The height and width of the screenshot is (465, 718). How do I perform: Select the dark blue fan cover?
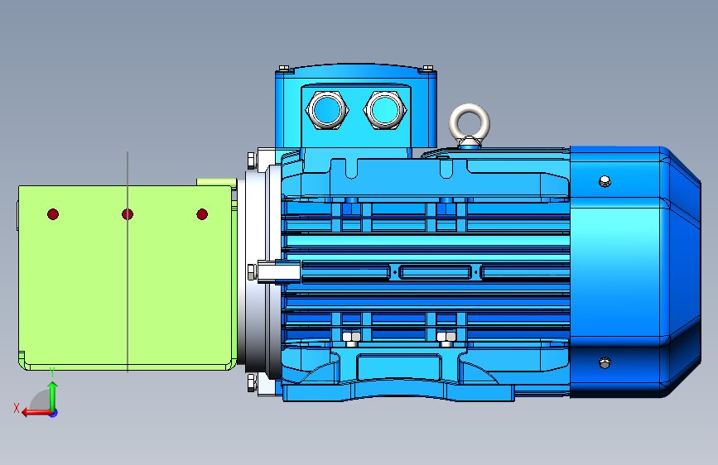coord(635,272)
